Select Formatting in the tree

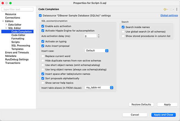tap(18, 38)
